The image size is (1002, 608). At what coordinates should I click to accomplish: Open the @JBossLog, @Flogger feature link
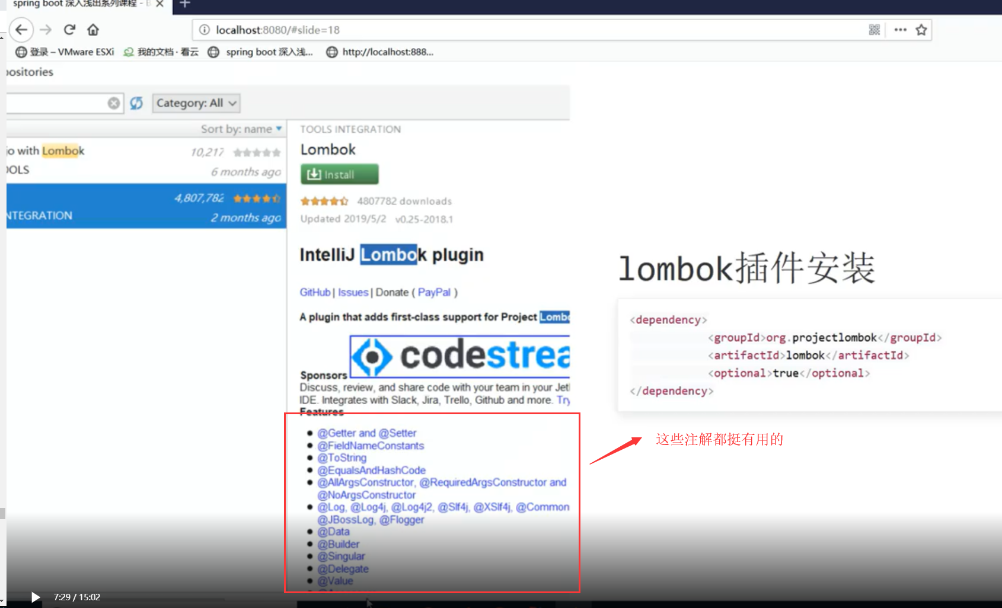[371, 520]
